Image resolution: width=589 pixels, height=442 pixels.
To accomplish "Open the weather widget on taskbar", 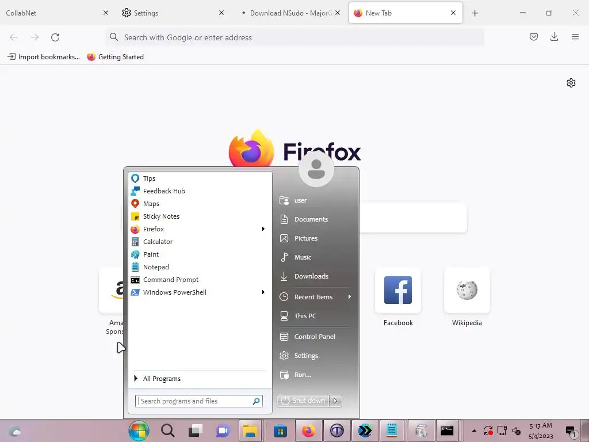I will [15, 430].
